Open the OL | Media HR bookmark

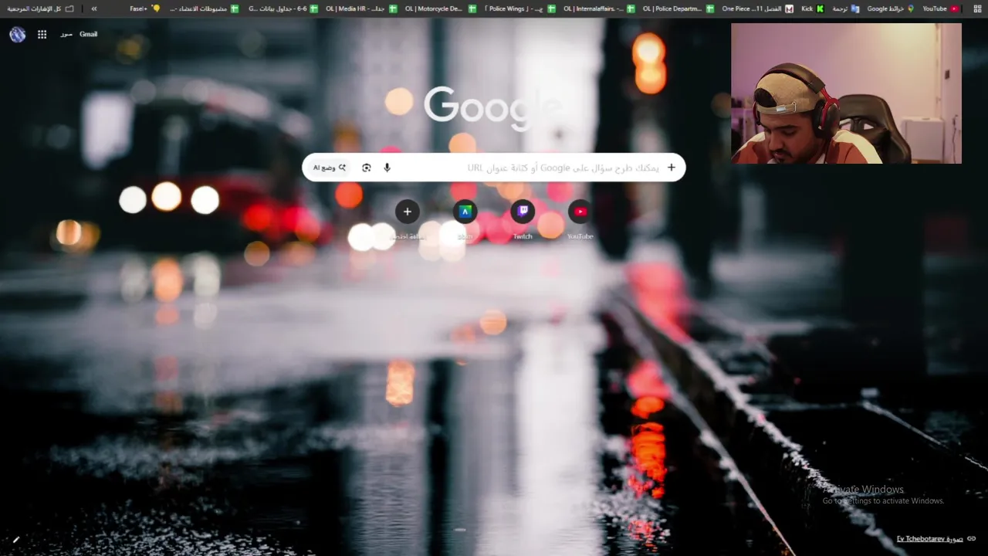point(361,8)
